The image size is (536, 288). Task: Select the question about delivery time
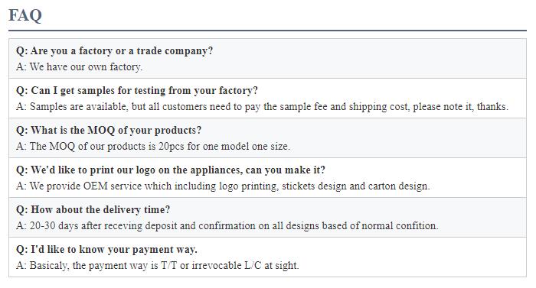pos(93,209)
